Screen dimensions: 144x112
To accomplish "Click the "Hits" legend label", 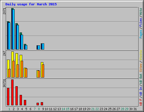I will (141, 11).
